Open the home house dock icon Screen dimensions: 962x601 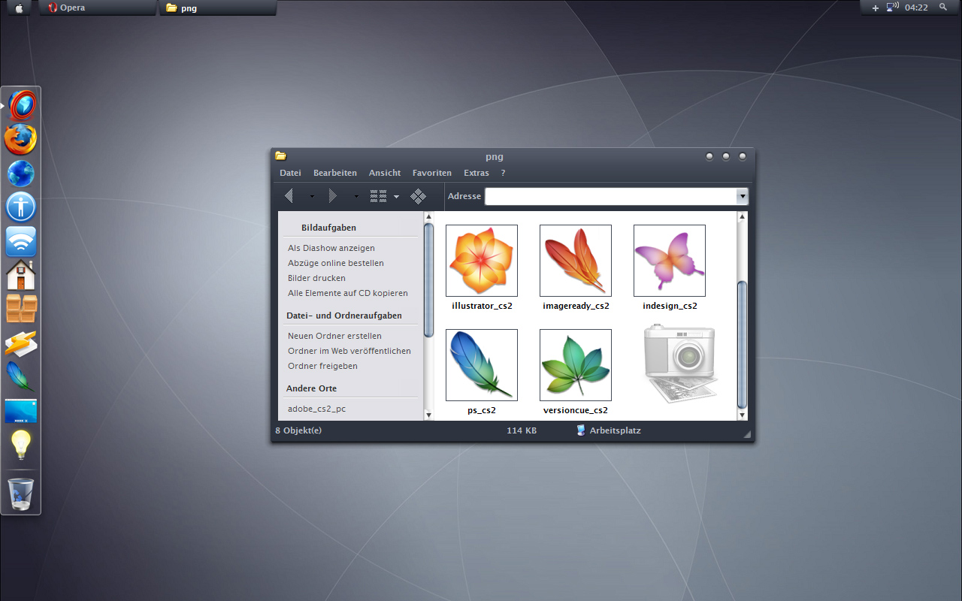click(x=21, y=275)
